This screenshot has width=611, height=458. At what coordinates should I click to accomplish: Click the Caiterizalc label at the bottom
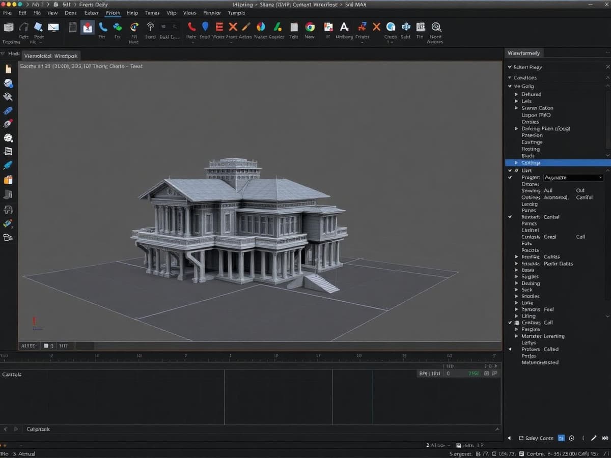click(x=38, y=430)
